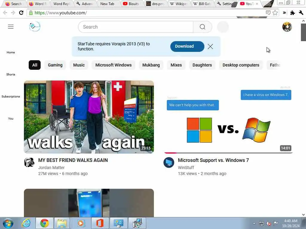Switch to the Bisuits tab

(x=131, y=4)
